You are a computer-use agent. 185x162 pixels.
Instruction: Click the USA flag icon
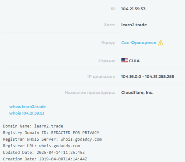(x=125, y=61)
